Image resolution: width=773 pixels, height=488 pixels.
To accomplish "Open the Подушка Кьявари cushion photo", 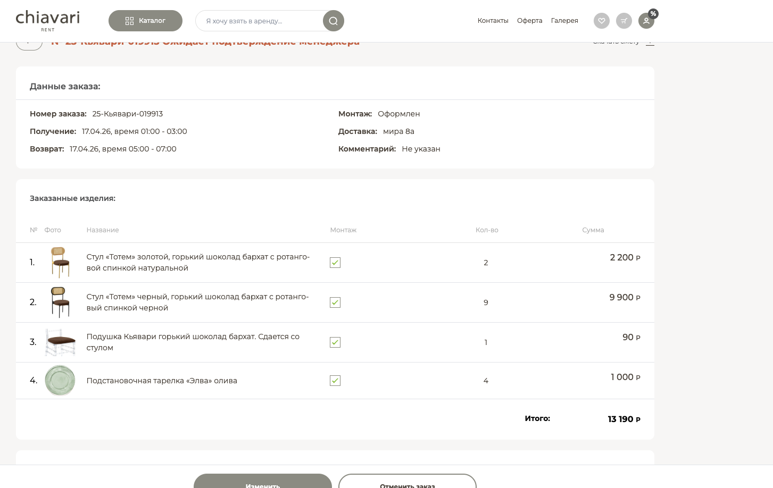I will [60, 342].
